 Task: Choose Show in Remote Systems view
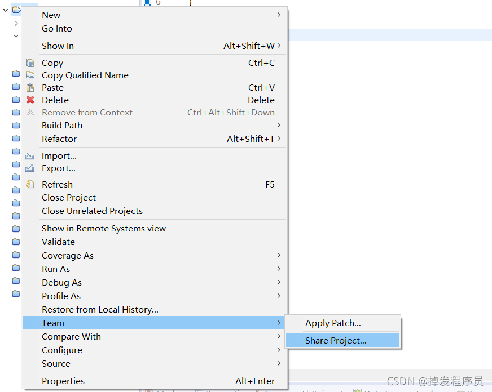pos(155,229)
